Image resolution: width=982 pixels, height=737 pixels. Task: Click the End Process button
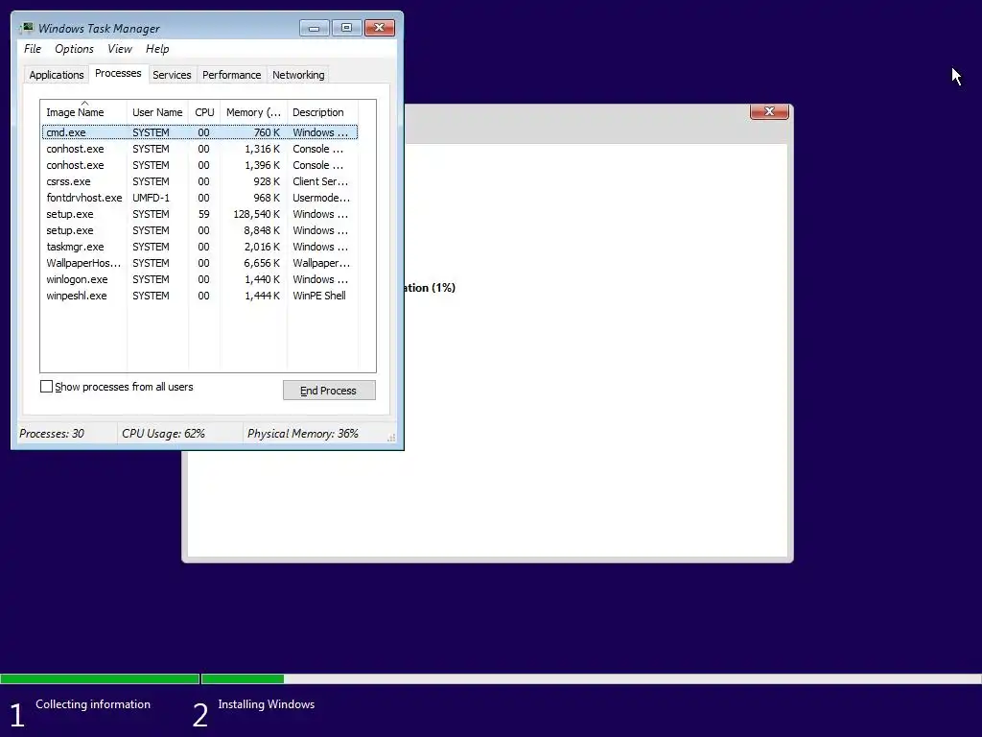[329, 391]
